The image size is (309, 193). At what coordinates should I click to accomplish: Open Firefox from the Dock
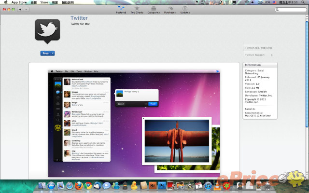(79, 185)
